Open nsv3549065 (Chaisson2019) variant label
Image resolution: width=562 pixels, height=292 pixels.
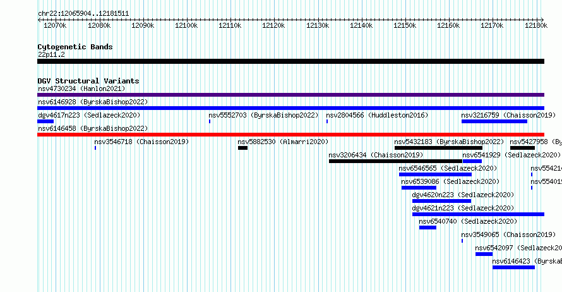point(508,234)
